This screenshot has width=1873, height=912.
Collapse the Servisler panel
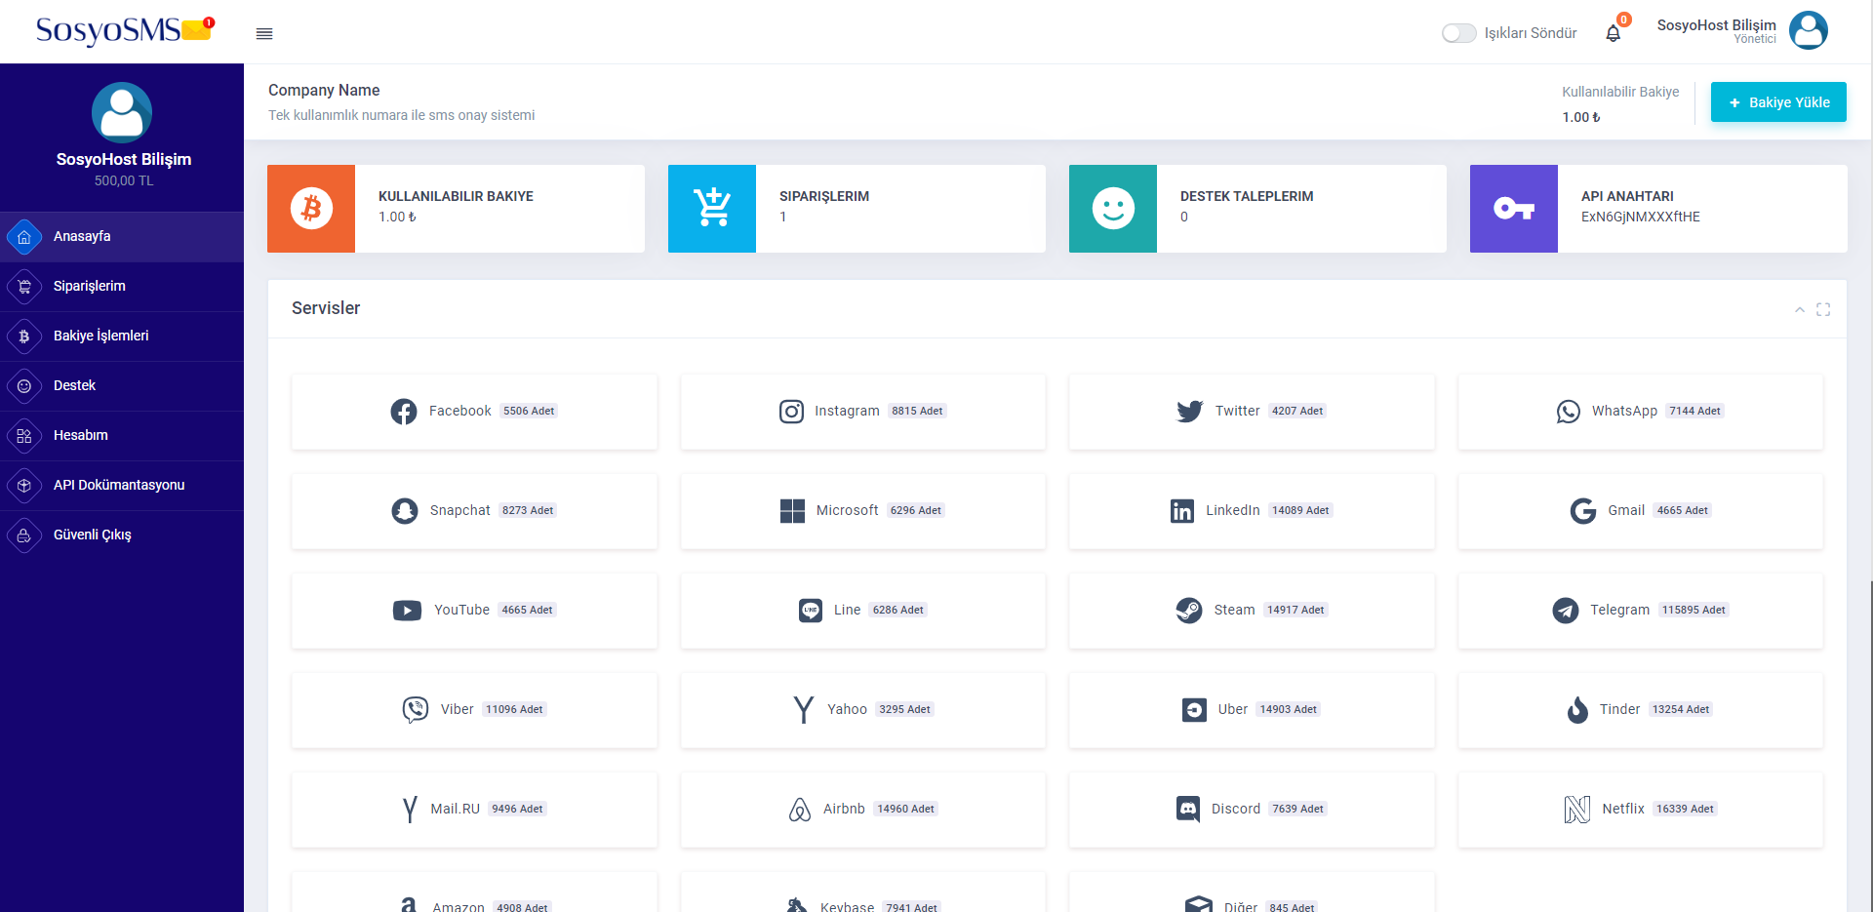click(1799, 309)
